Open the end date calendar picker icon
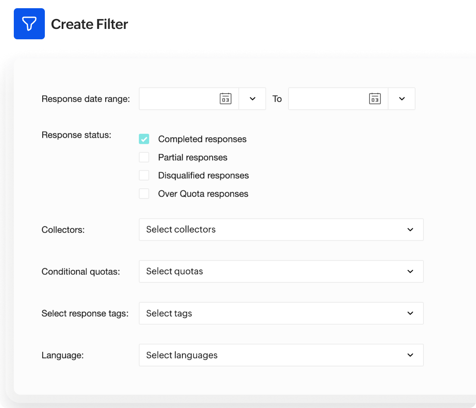476x408 pixels. coord(375,98)
